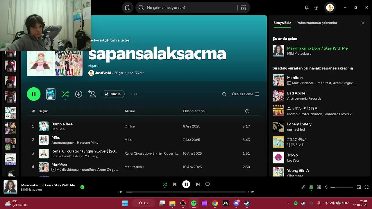Toggle saved checkmark for Mayonaka no Door
The width and height of the screenshot is (372, 209).
(x=82, y=187)
